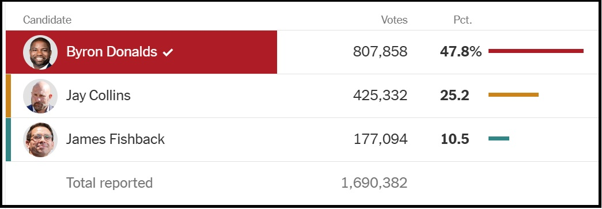
Task: Click the circular photo in the Fishback row
Action: [40, 139]
